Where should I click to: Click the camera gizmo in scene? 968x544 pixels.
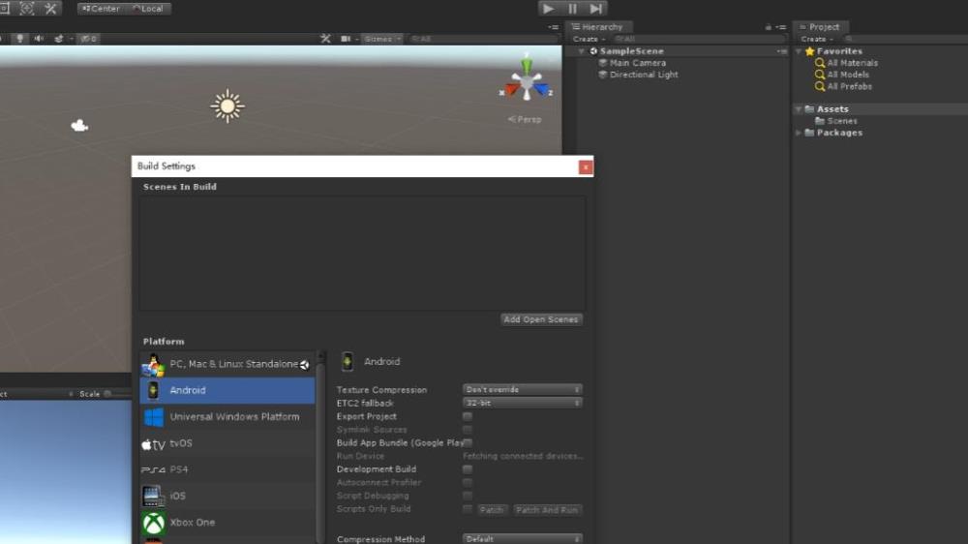click(79, 126)
